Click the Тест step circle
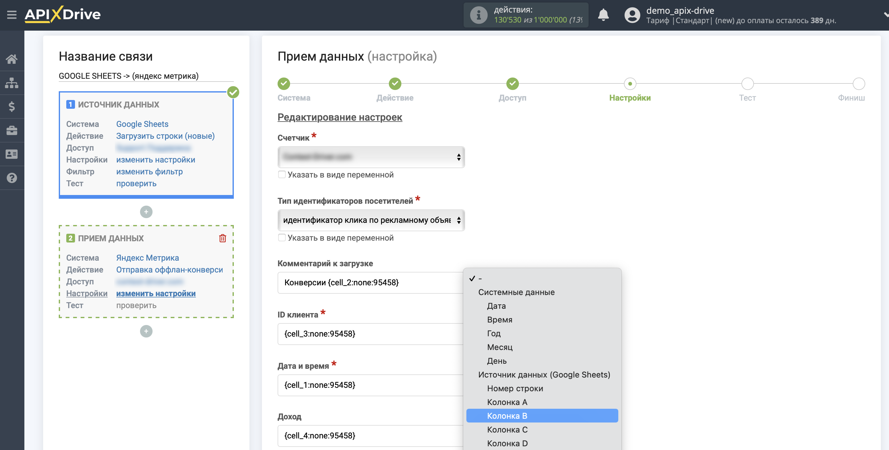 click(747, 83)
